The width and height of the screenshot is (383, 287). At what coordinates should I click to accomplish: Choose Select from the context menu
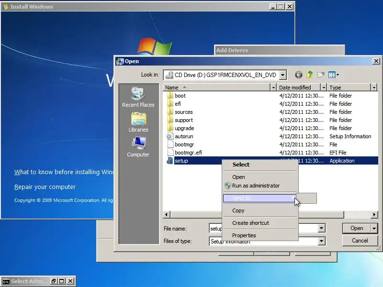tap(260, 165)
